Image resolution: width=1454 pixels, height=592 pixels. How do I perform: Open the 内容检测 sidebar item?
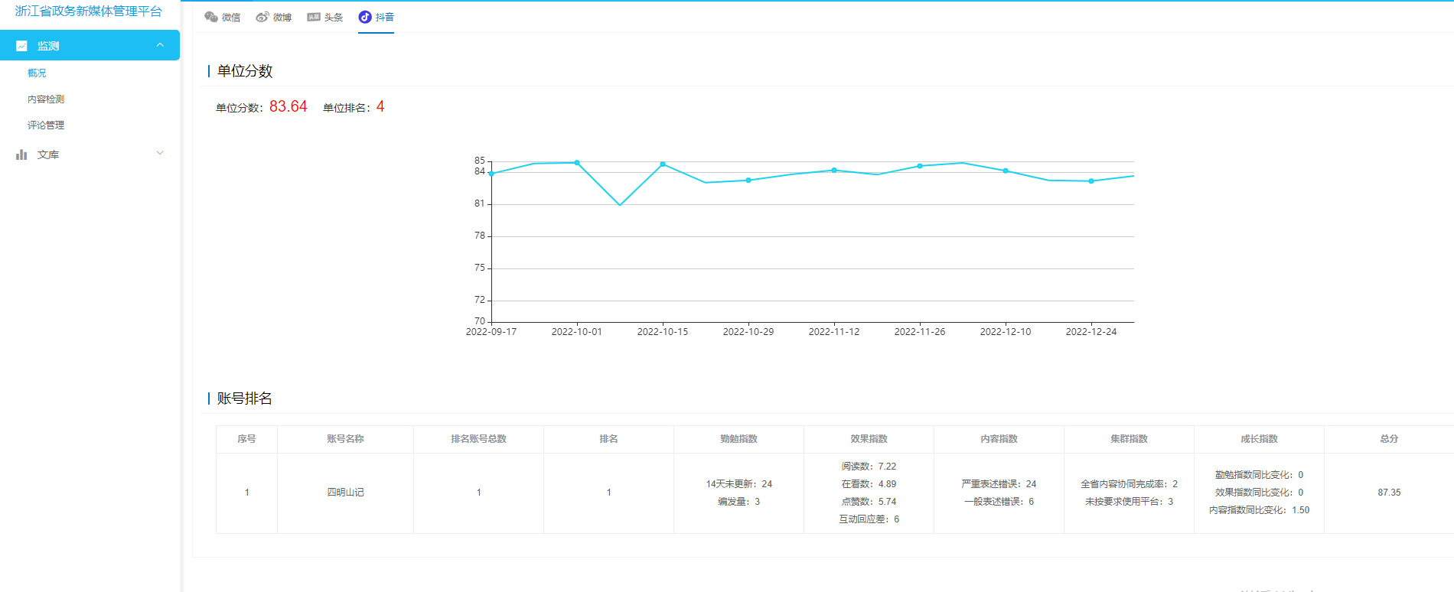46,99
